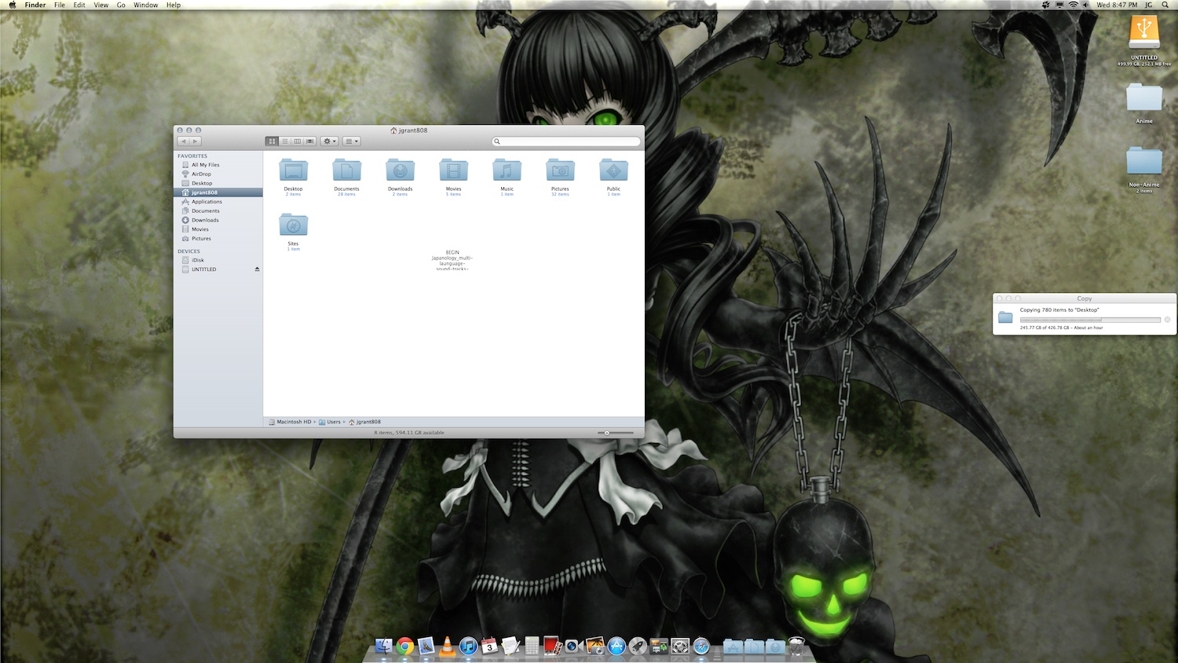Open the Trash in the Dock

click(x=796, y=646)
